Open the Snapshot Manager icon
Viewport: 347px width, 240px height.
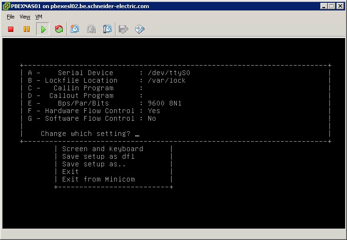click(107, 29)
